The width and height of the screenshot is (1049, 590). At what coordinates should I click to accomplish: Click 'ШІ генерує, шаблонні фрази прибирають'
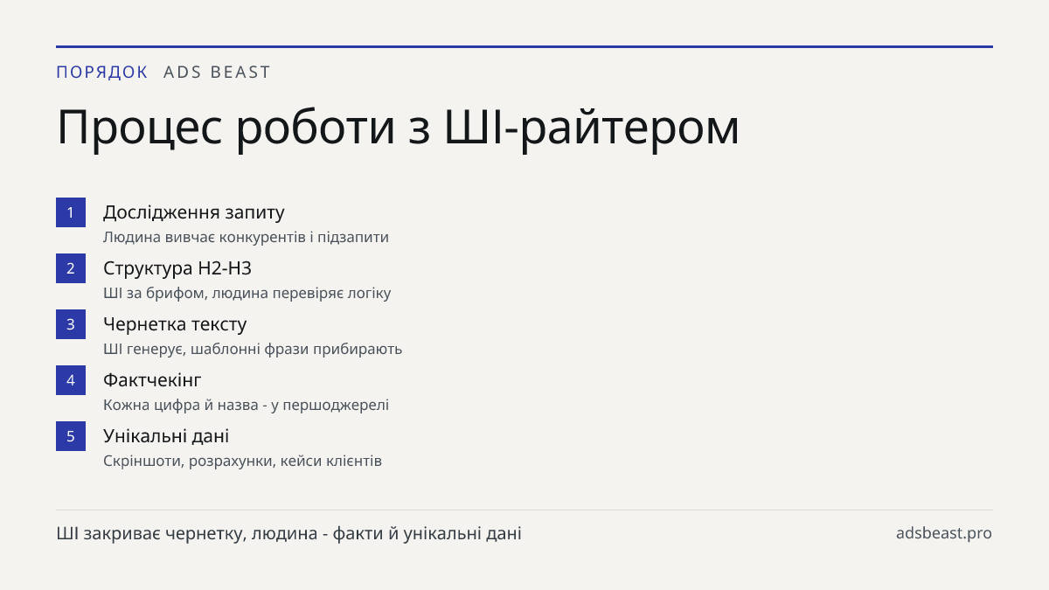coord(253,349)
